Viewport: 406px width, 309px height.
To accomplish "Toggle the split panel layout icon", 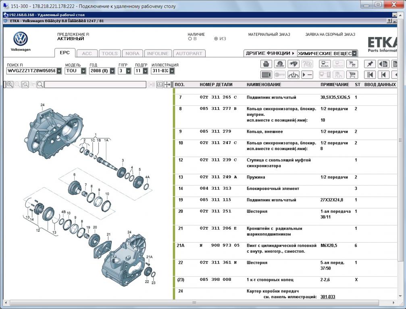I will pos(160,84).
